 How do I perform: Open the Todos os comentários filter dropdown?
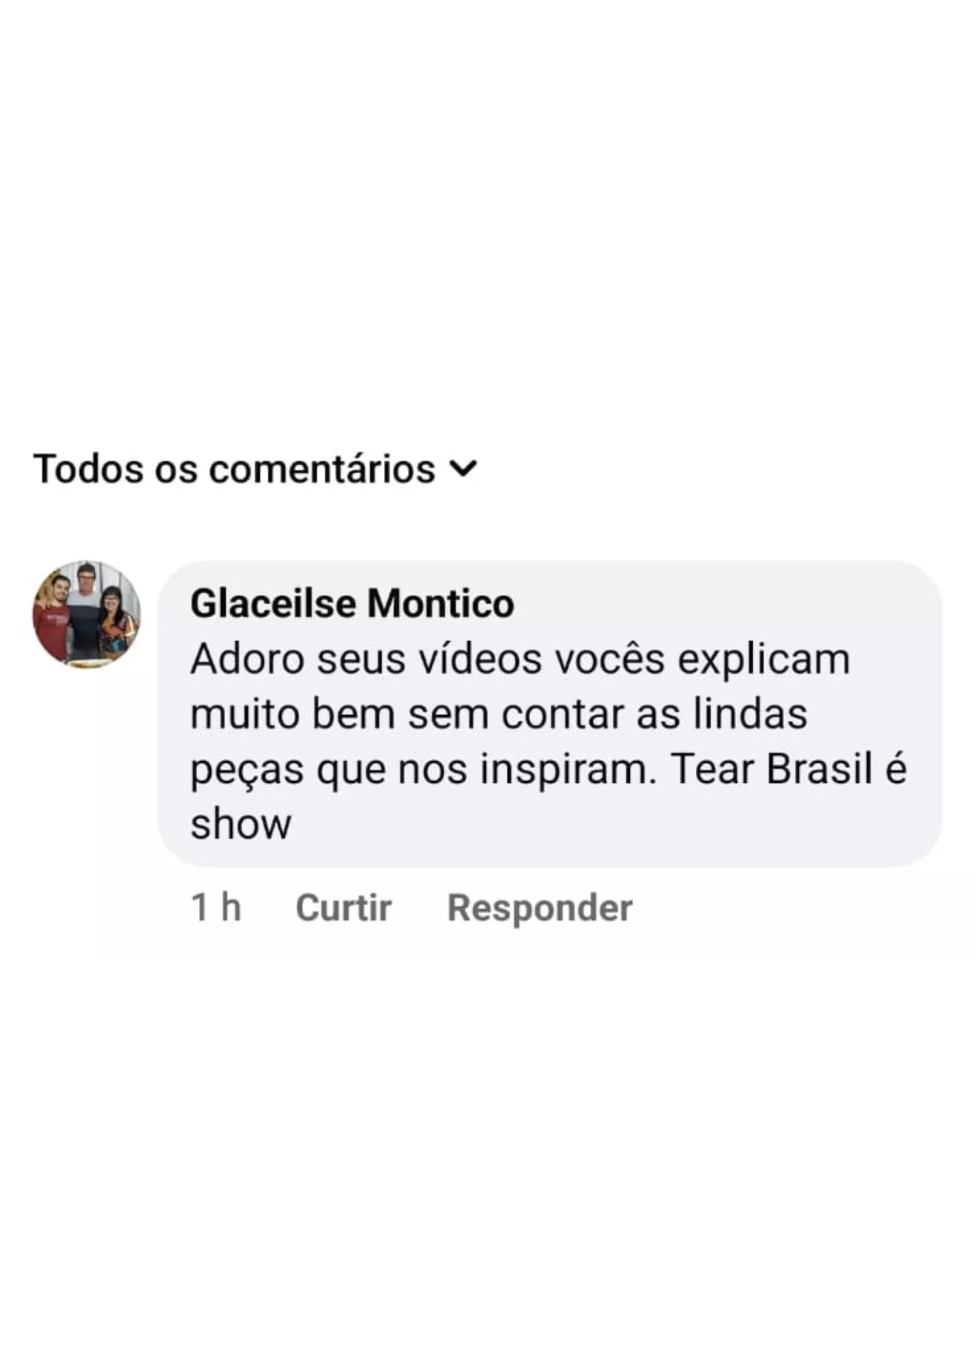pos(255,469)
